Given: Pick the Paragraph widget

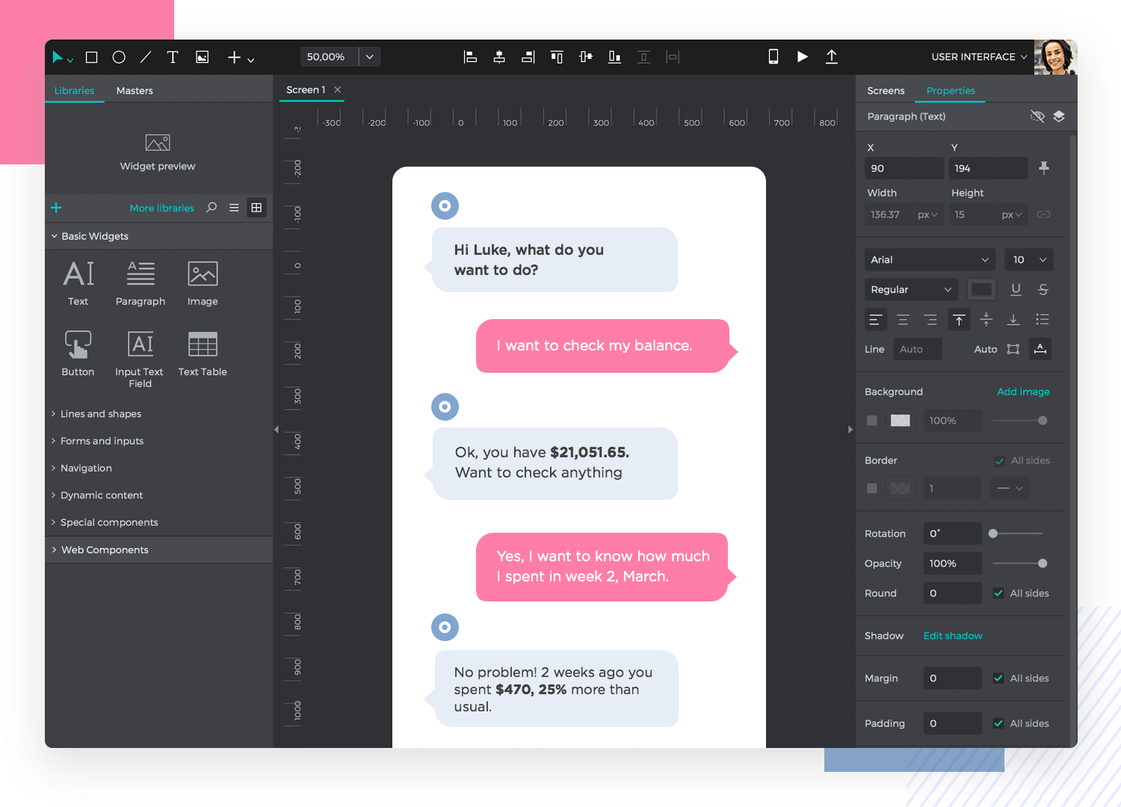Looking at the screenshot, I should pos(140,283).
